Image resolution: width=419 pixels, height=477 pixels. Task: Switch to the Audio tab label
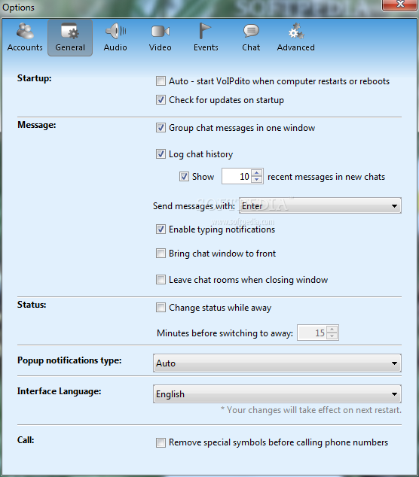pyautogui.click(x=115, y=47)
